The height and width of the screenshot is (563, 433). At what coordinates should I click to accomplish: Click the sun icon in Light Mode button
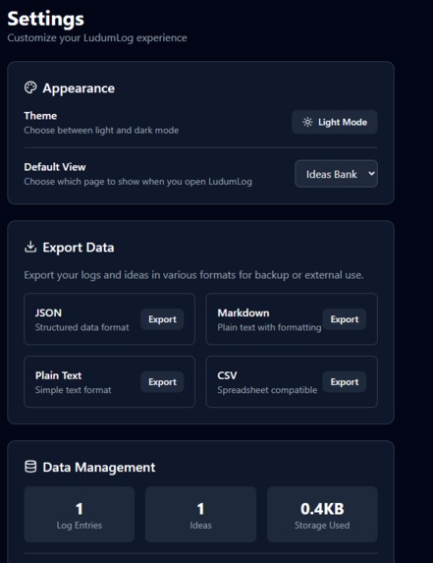(x=307, y=122)
